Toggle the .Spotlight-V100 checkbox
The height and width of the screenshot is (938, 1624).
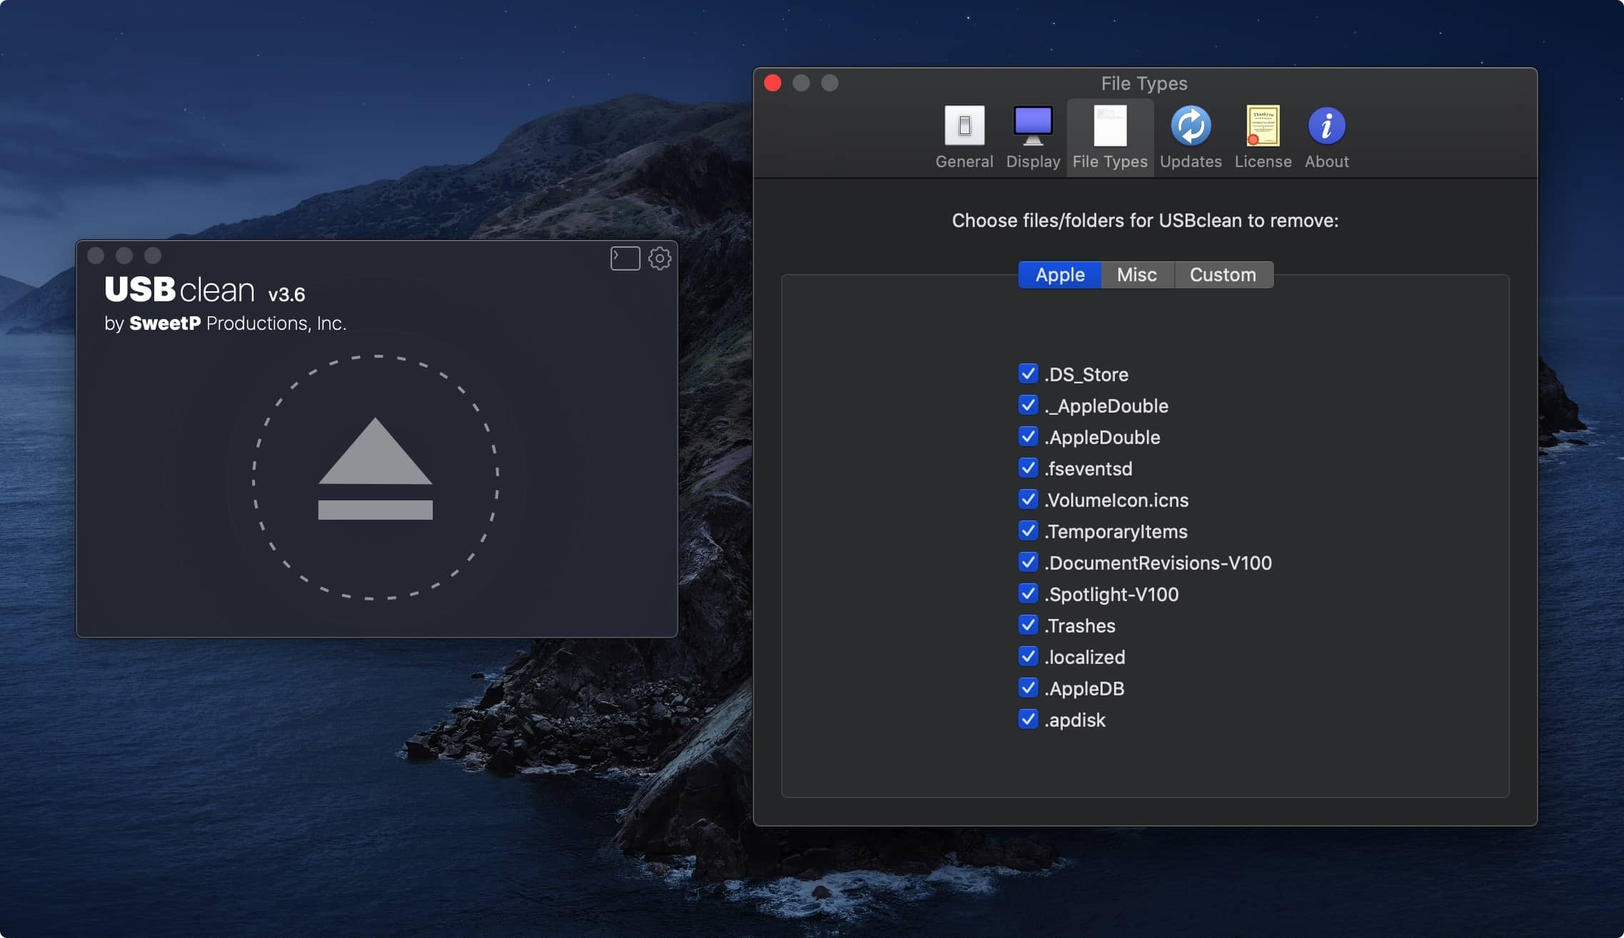coord(1028,593)
